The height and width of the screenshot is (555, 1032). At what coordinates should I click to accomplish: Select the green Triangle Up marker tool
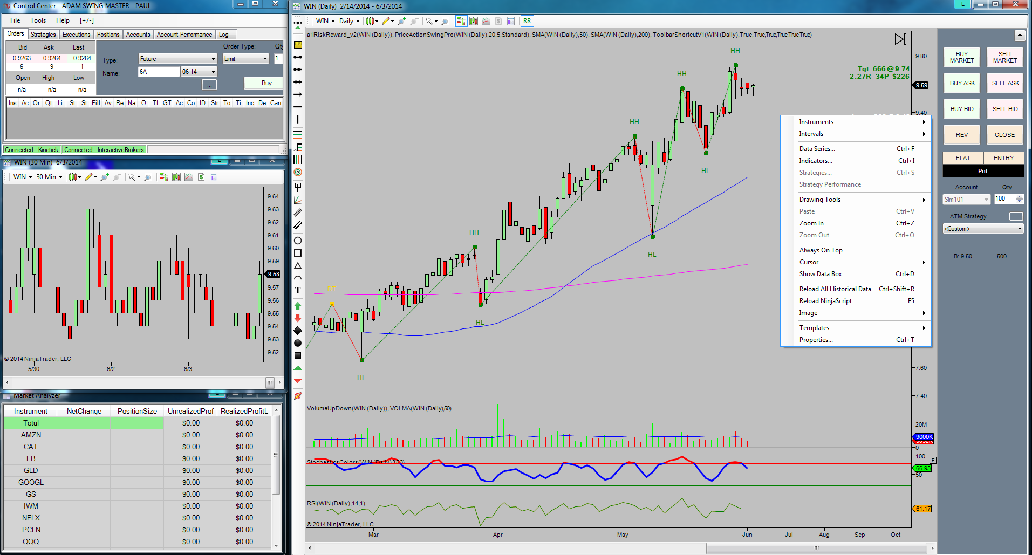298,368
